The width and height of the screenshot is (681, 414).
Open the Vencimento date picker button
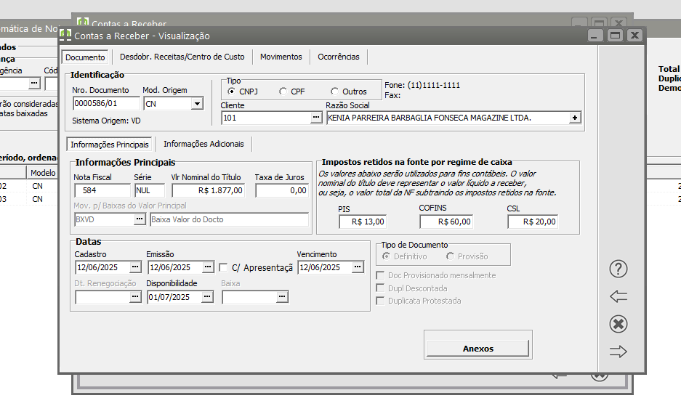(x=358, y=267)
